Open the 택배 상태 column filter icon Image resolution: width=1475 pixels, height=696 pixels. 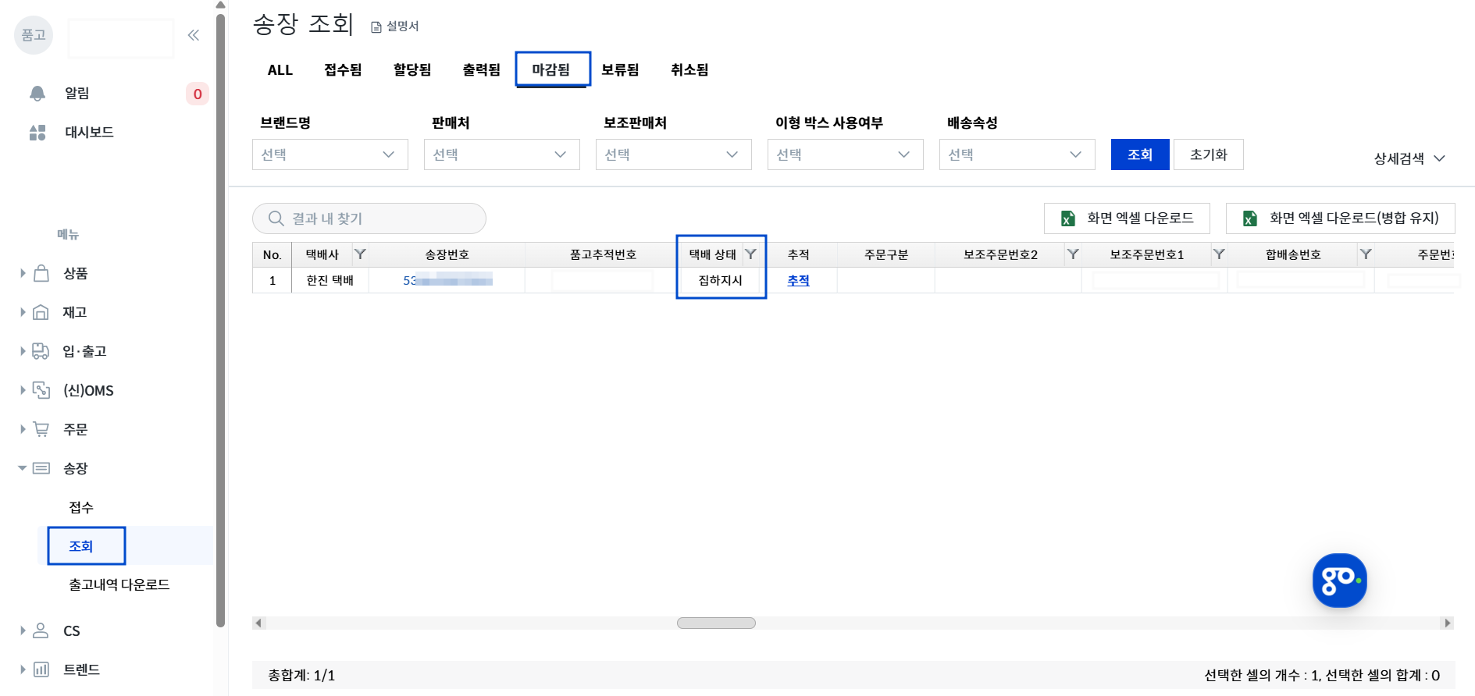point(750,254)
